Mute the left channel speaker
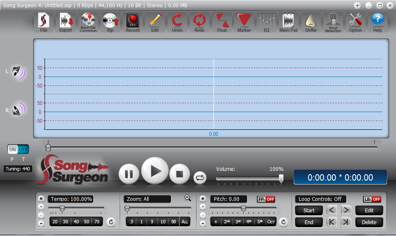Screen dimensions: 396x236 [x=18, y=72]
